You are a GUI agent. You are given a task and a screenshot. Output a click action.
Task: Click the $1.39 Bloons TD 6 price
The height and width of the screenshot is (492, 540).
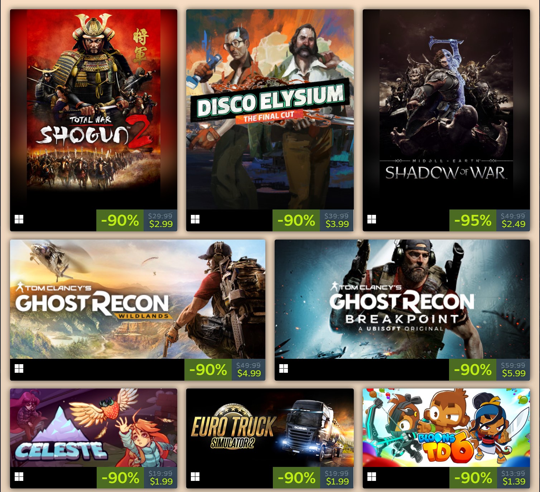(514, 481)
